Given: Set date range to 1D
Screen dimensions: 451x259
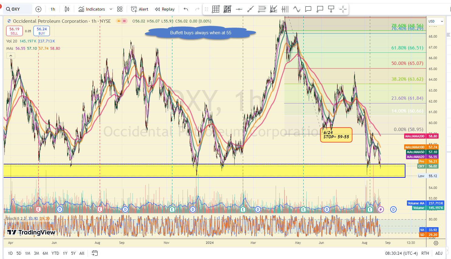Looking at the screenshot, I should [x=10, y=253].
